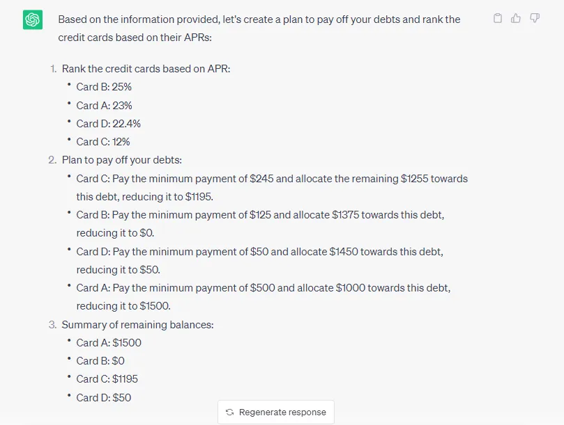Click the "Summary of remaining balances" heading
The height and width of the screenshot is (425, 564).
tap(137, 325)
